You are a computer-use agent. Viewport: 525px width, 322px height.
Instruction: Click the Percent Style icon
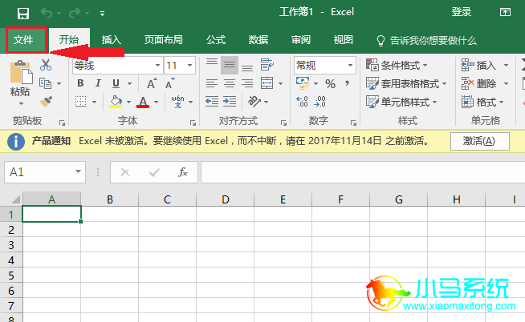pyautogui.click(x=330, y=83)
